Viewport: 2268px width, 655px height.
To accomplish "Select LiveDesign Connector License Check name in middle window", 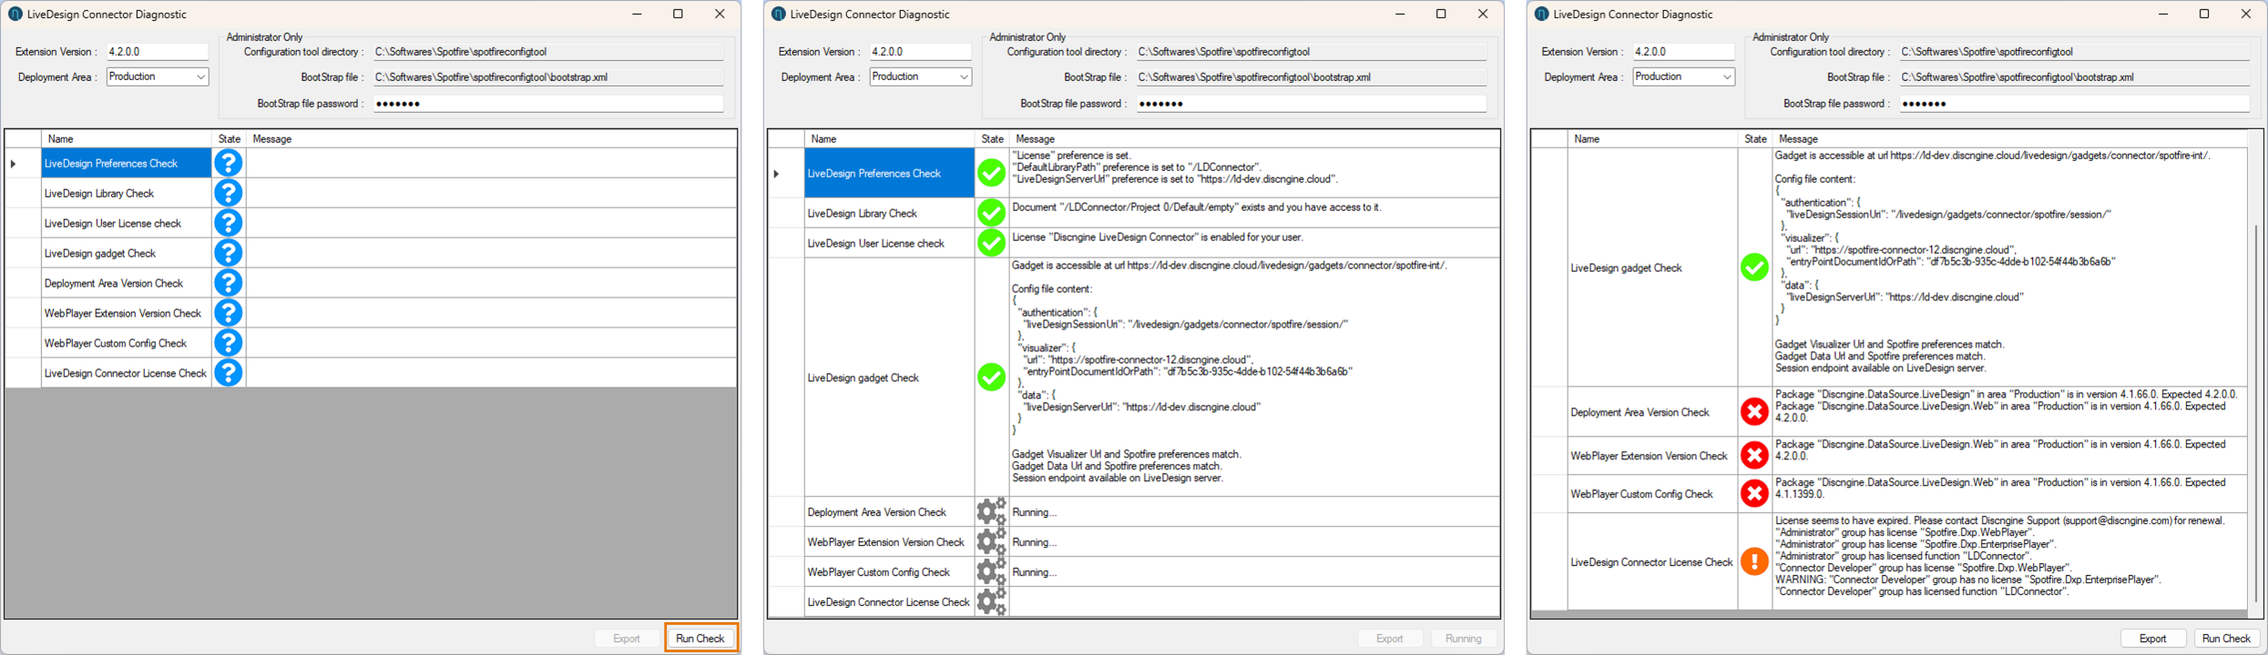I will point(889,602).
